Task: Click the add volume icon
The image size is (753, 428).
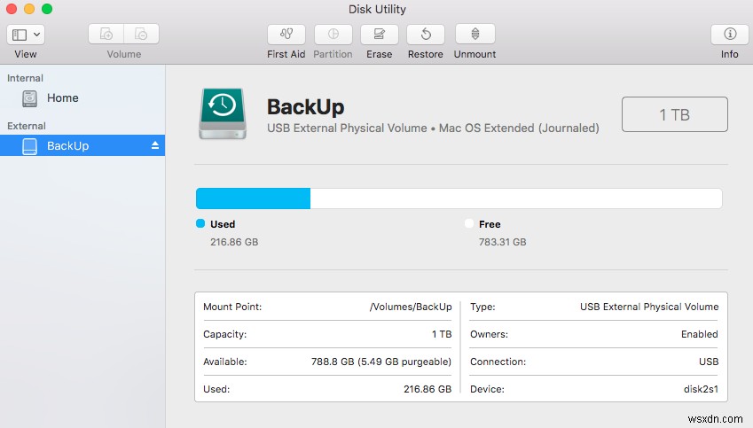Action: click(106, 34)
